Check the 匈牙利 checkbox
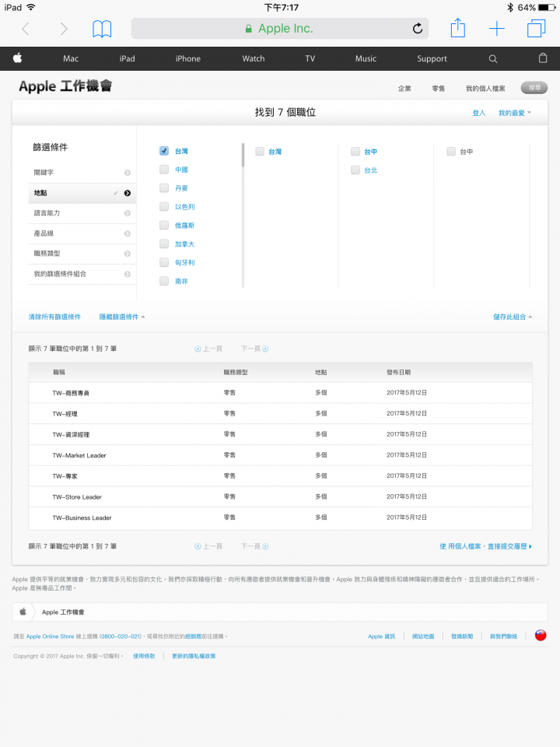The image size is (560, 747). click(x=164, y=262)
